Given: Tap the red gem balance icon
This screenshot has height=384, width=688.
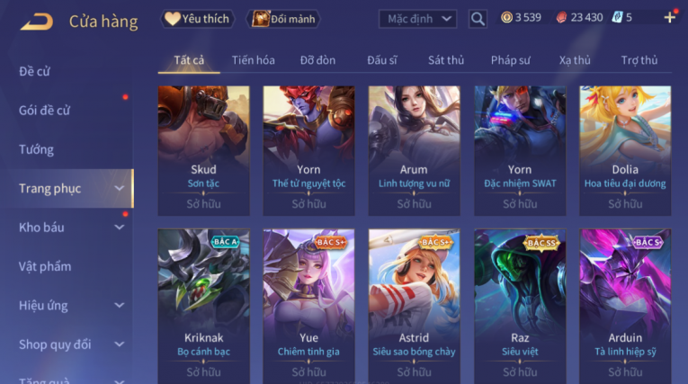Looking at the screenshot, I should [x=561, y=18].
